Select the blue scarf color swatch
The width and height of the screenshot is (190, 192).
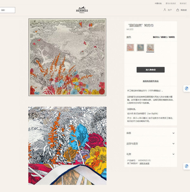[140, 47]
